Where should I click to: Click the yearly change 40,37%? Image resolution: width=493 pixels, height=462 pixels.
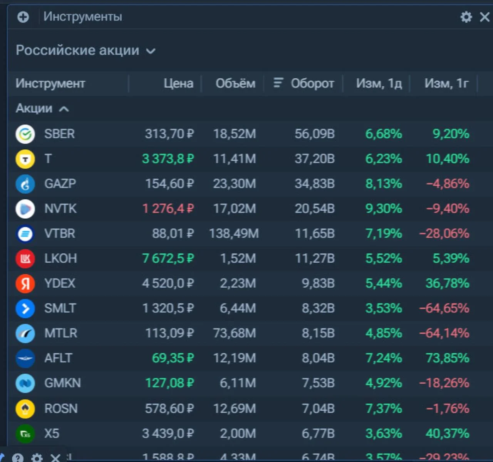(x=448, y=433)
